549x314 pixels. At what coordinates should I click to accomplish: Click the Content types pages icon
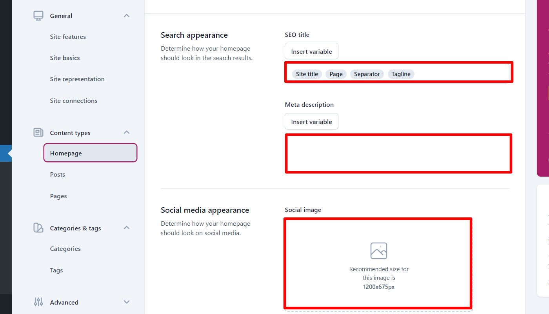pos(38,133)
